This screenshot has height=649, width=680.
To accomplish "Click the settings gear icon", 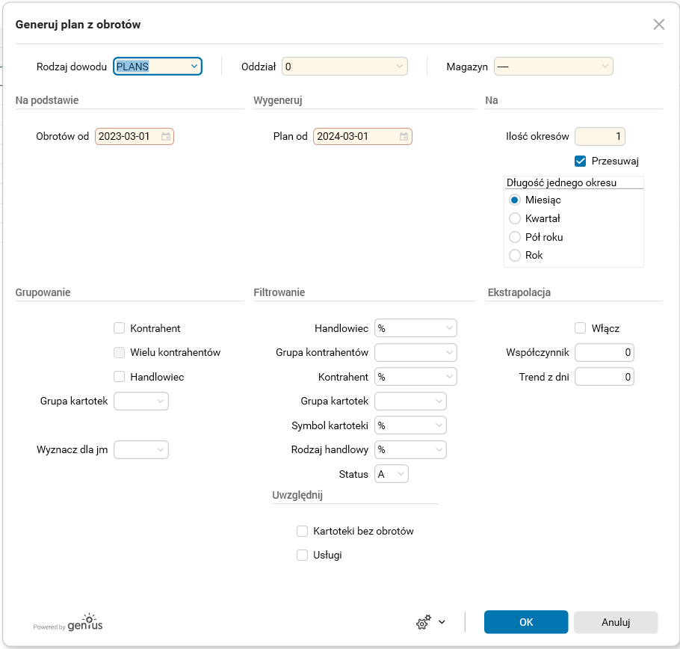I will [x=424, y=622].
